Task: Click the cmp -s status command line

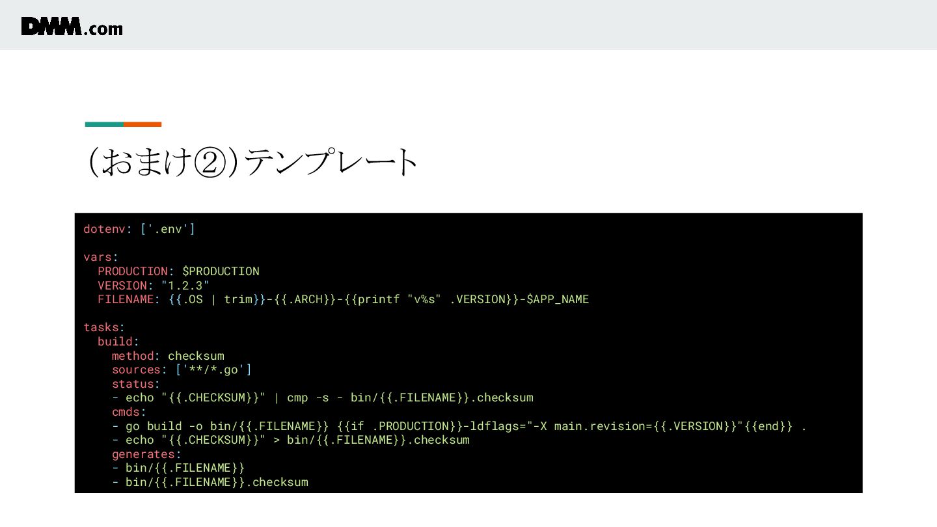Action: 323,398
